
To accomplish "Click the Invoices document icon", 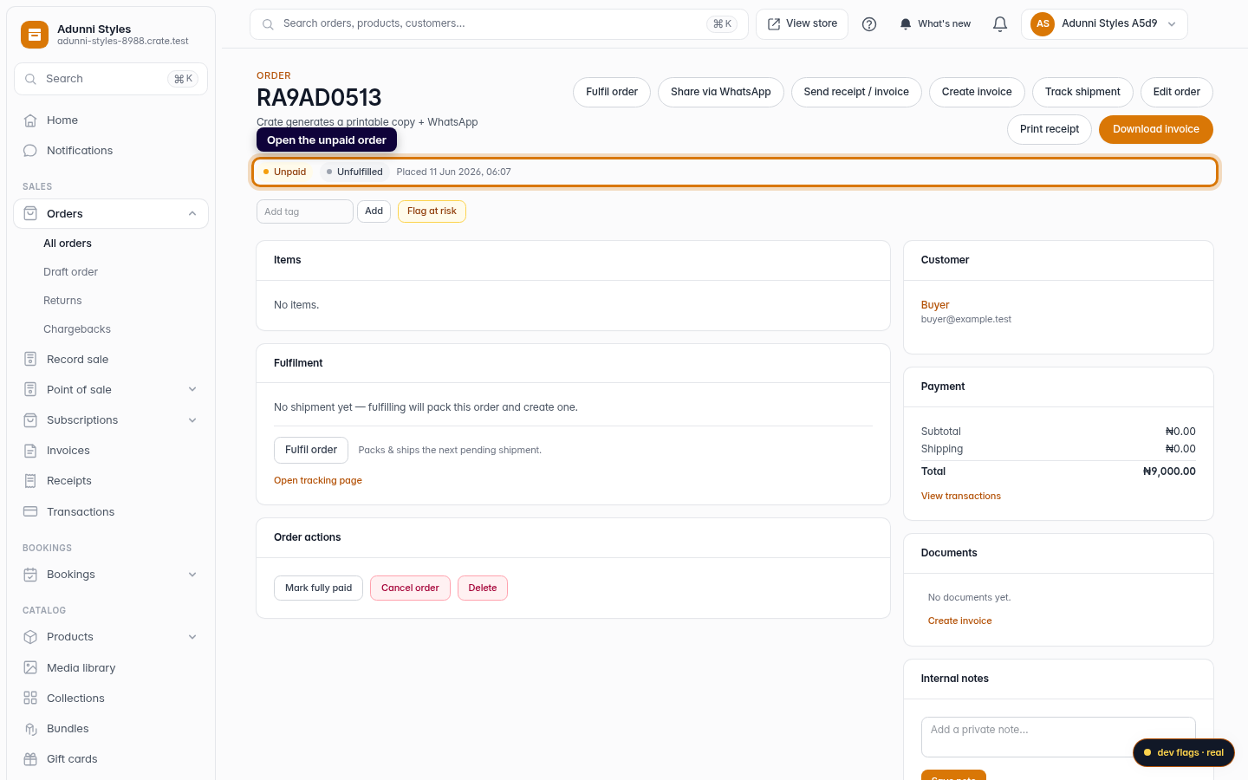I will (30, 451).
